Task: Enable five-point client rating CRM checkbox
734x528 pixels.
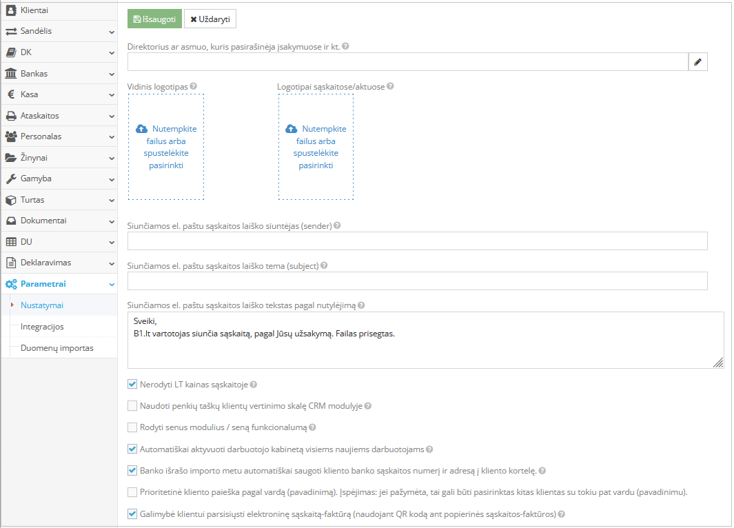Action: 132,406
